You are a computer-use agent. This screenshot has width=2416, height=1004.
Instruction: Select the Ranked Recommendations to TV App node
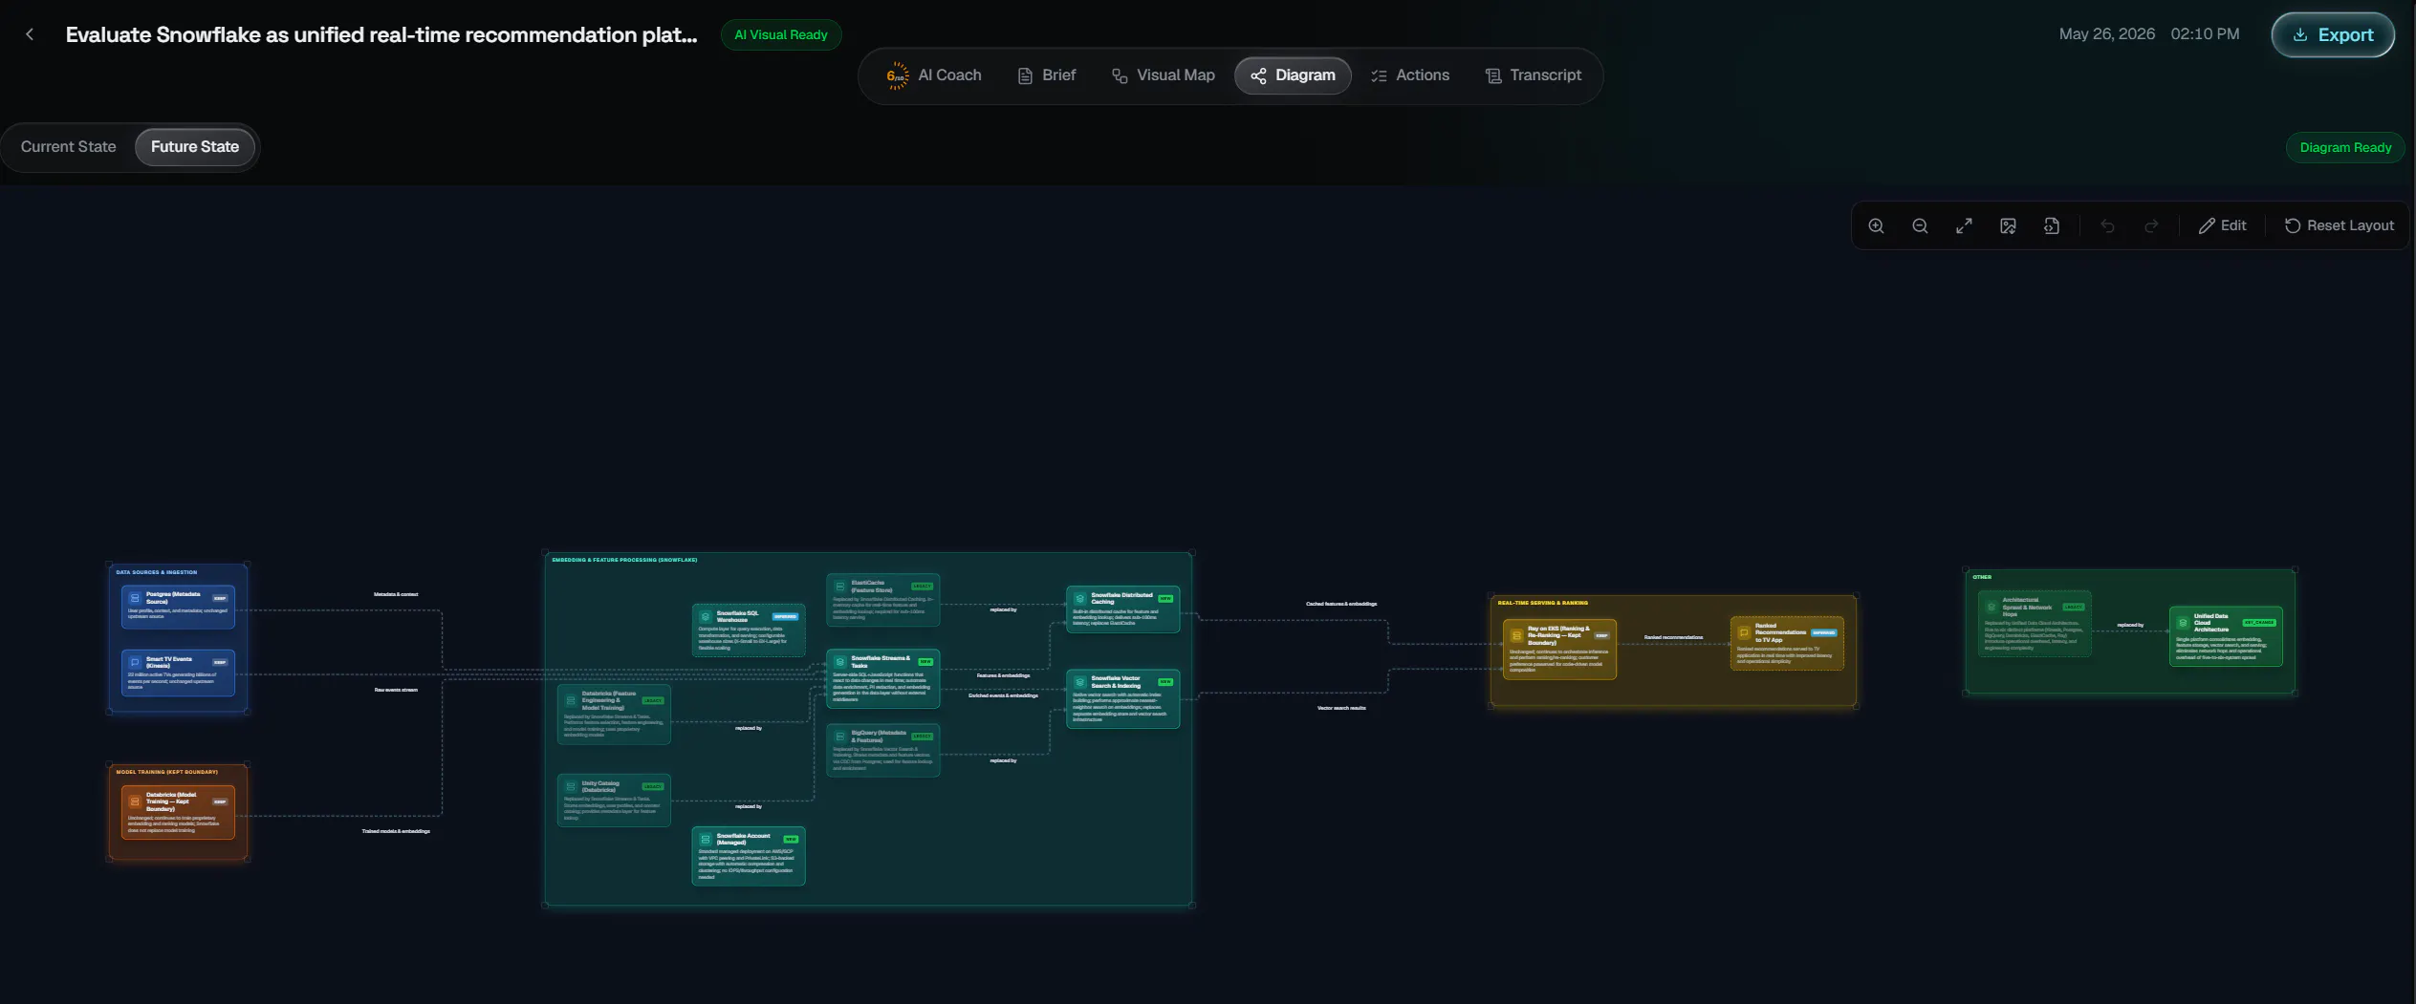pyautogui.click(x=1787, y=644)
